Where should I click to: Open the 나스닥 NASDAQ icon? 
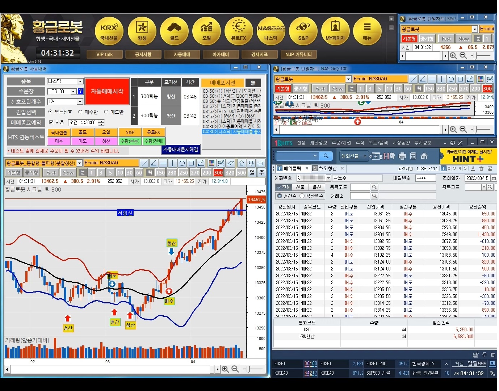click(x=271, y=31)
